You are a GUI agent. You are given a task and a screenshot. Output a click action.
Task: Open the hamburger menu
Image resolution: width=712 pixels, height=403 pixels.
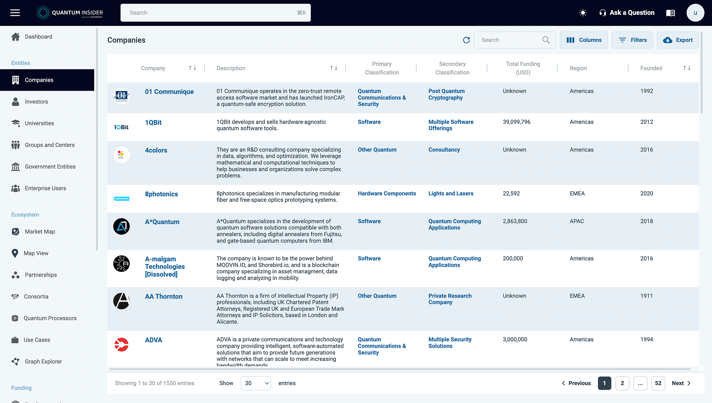click(x=15, y=13)
